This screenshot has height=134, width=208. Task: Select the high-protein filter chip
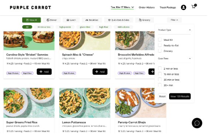click(x=65, y=27)
